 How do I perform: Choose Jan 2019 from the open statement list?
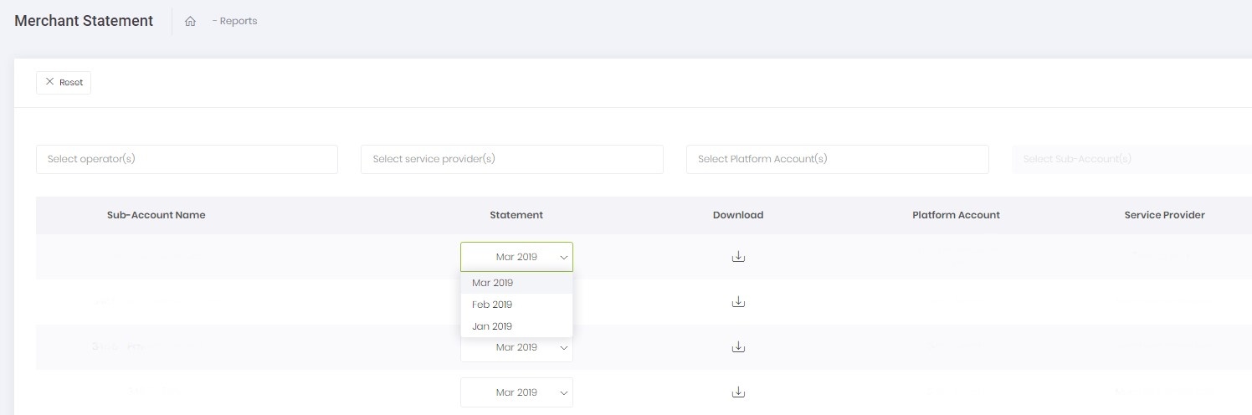click(492, 326)
